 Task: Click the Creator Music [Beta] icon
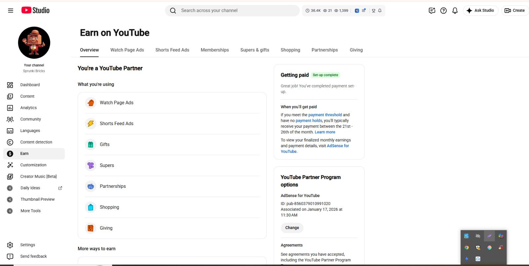(10, 177)
